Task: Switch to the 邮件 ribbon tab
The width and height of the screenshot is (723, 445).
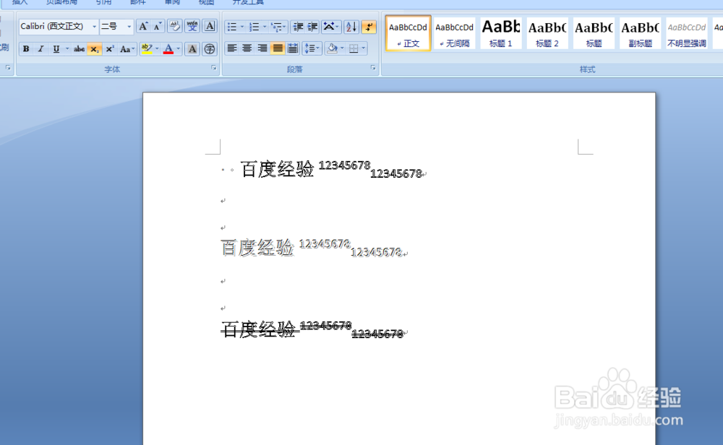Action: pyautogui.click(x=137, y=2)
